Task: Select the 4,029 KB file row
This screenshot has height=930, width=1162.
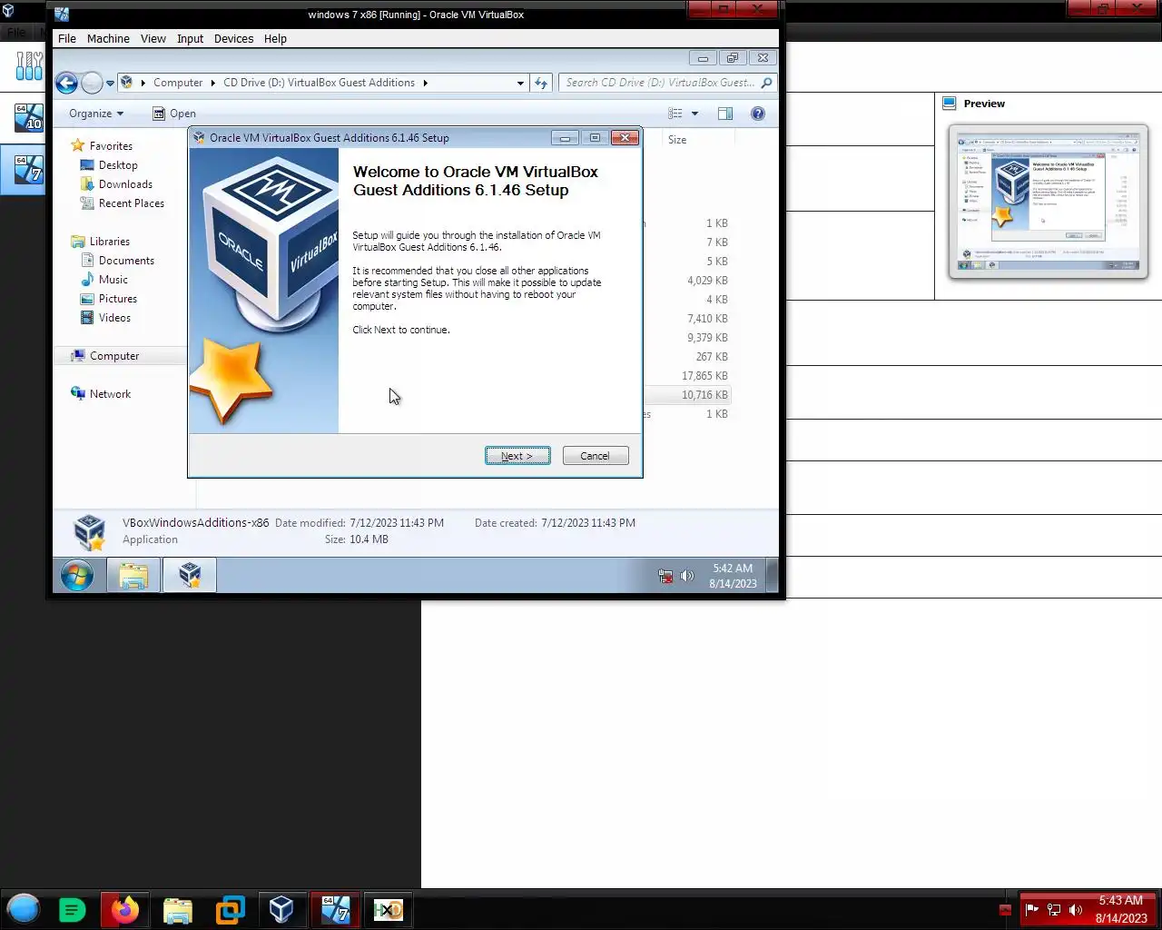Action: (687, 281)
